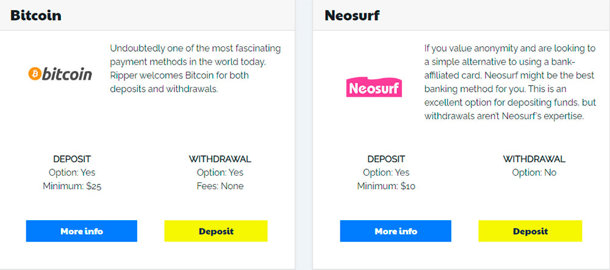This screenshot has width=610, height=270.
Task: Select the WITHDRAWAL label in Neosurf card
Action: 534,159
